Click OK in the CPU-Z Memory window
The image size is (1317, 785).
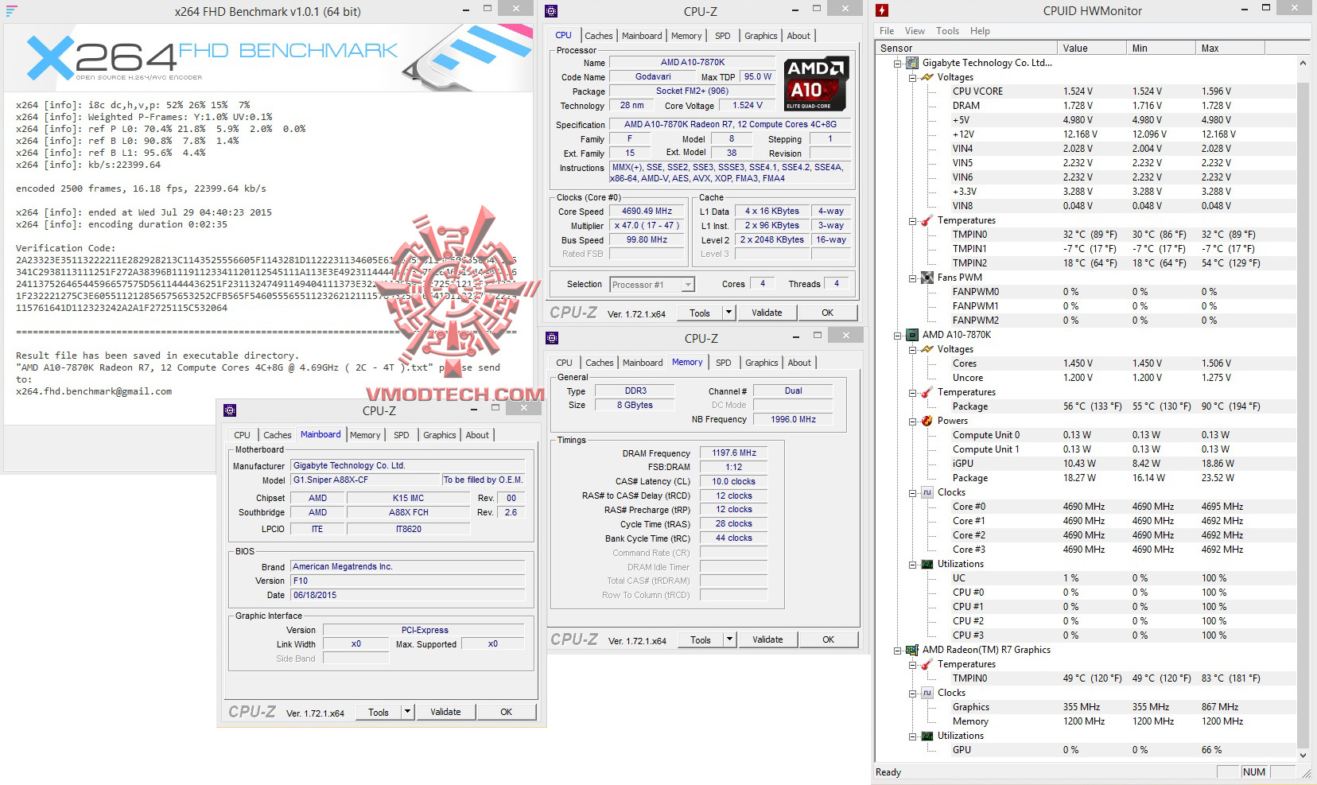[x=829, y=639]
